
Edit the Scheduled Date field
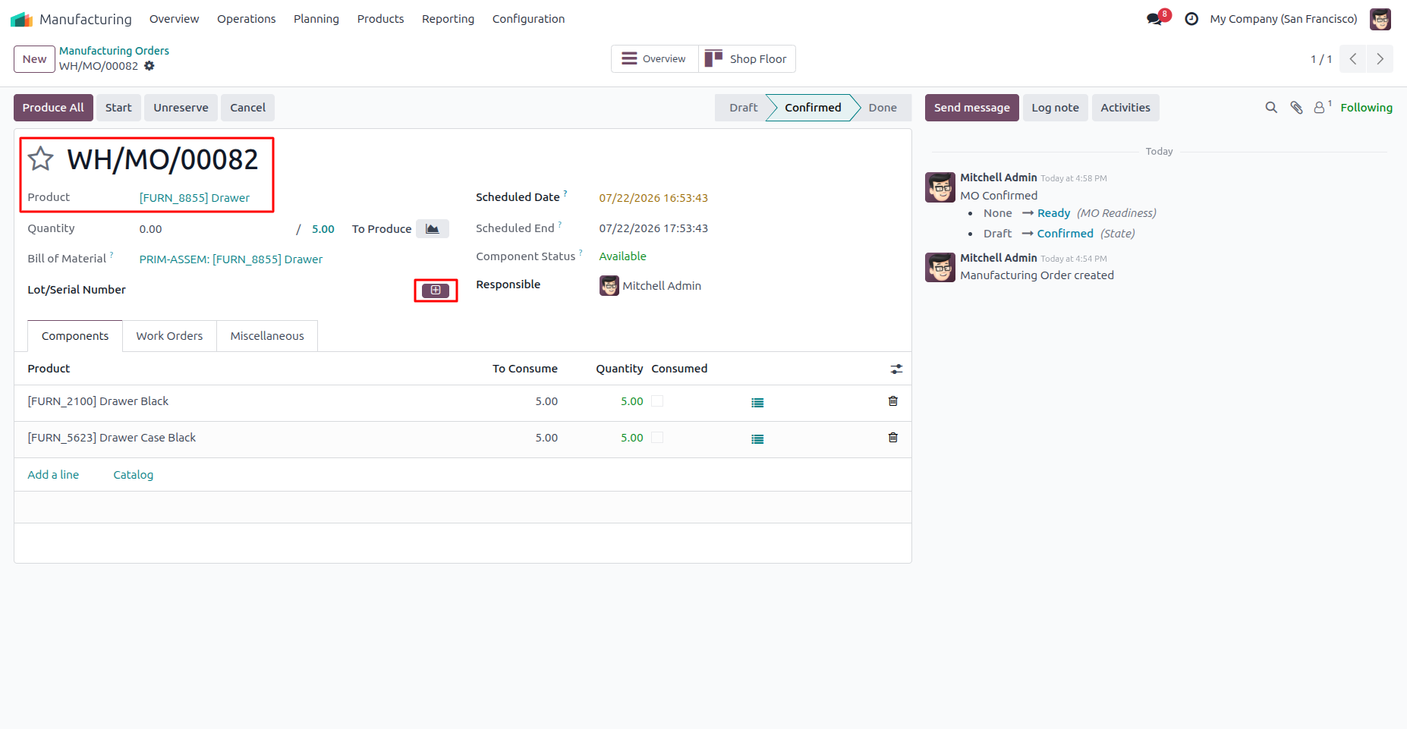653,198
